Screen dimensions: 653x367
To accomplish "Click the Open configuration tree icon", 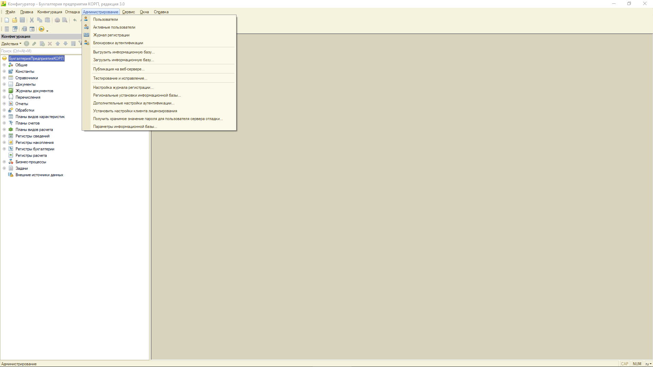I will tap(7, 29).
